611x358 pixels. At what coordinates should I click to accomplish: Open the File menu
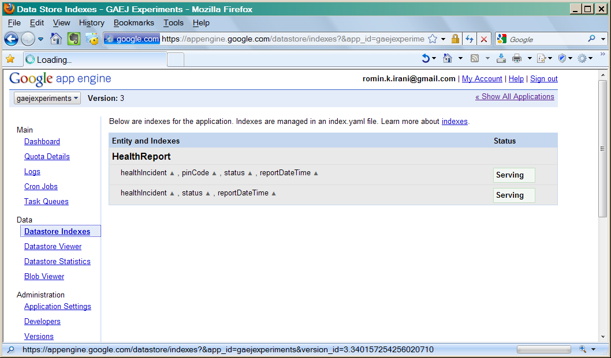14,23
